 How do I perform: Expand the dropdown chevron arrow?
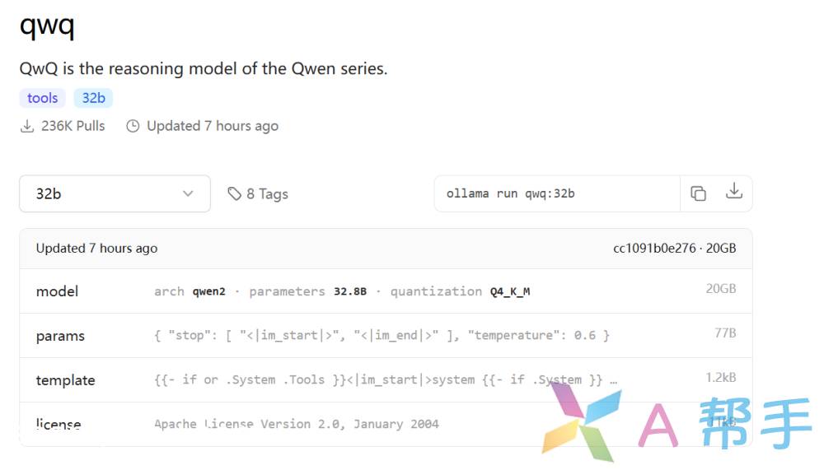point(188,194)
